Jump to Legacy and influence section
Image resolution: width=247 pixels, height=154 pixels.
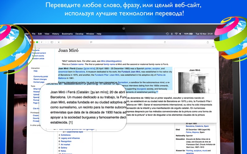[x=70, y=138]
